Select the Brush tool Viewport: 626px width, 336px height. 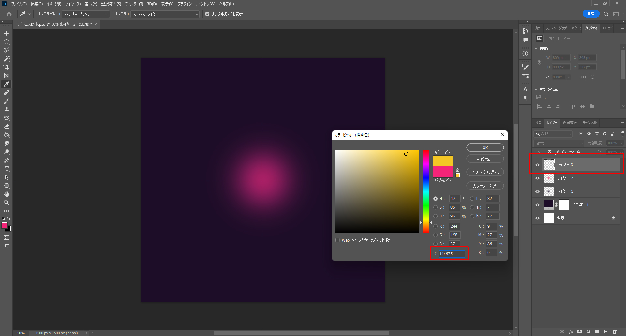click(x=7, y=101)
